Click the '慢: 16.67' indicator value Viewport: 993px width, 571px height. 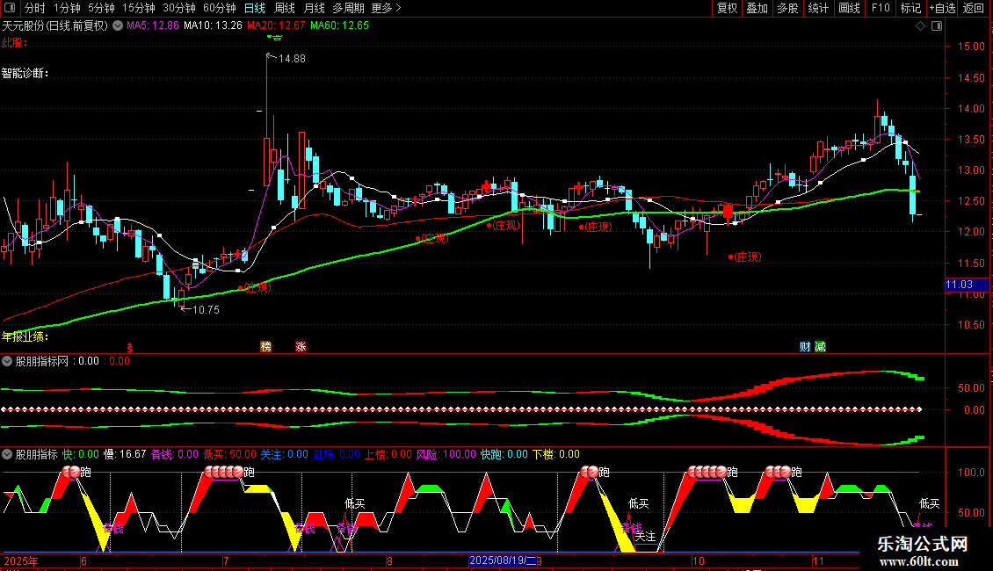pyautogui.click(x=125, y=454)
